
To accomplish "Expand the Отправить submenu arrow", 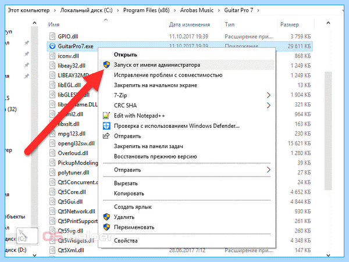I will coord(269,170).
